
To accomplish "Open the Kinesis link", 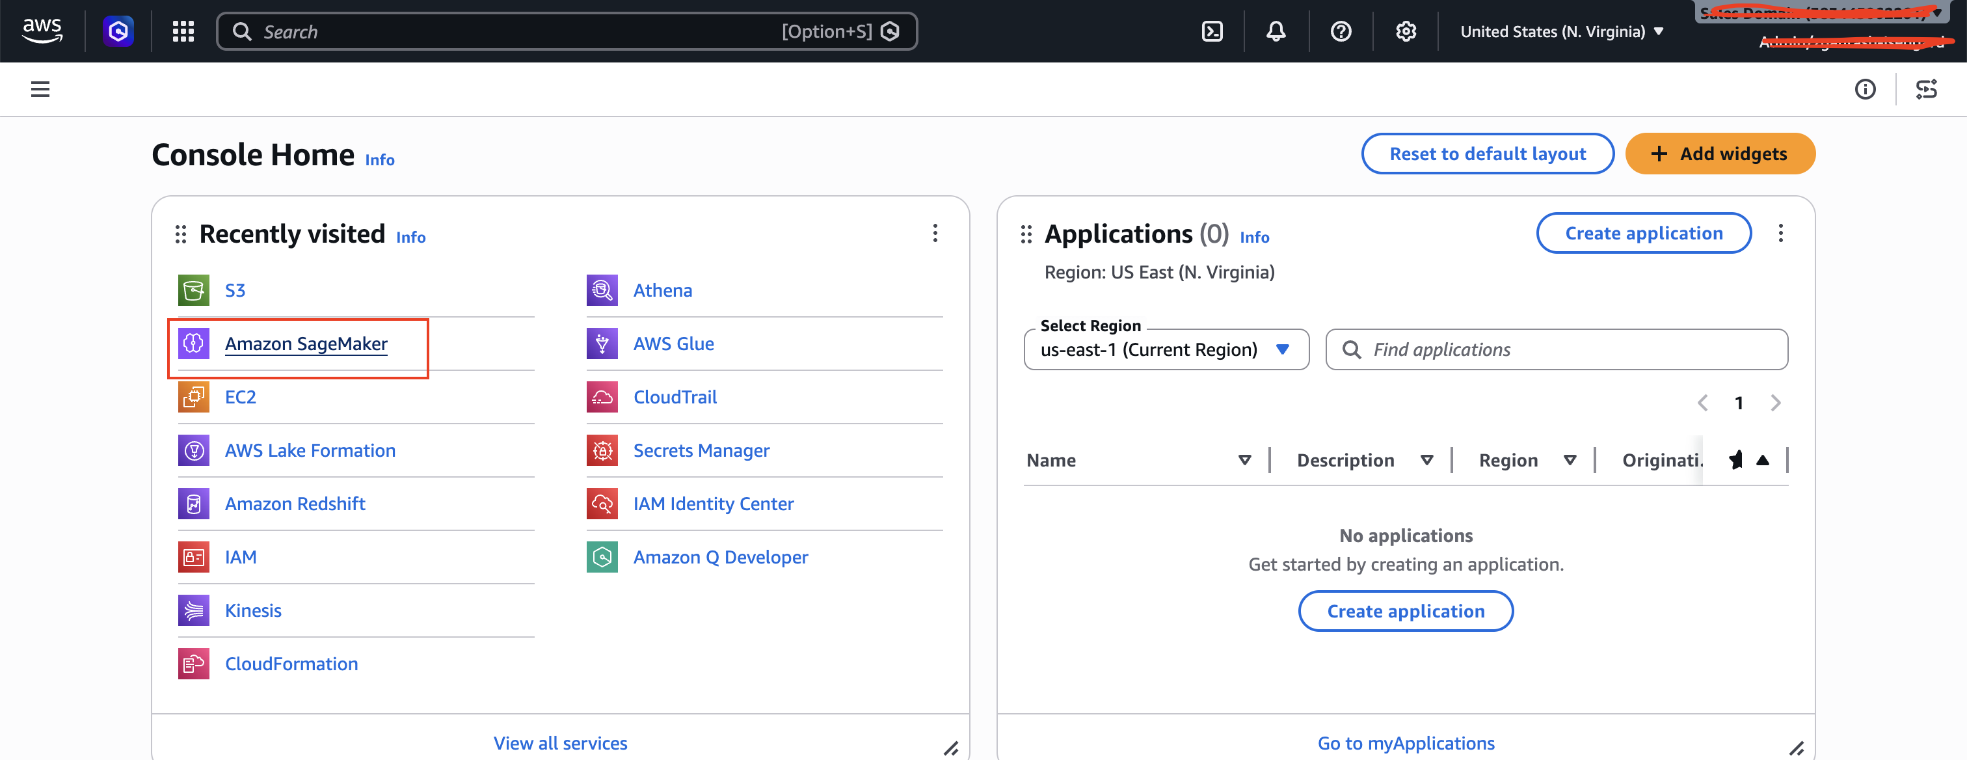I will pos(253,611).
